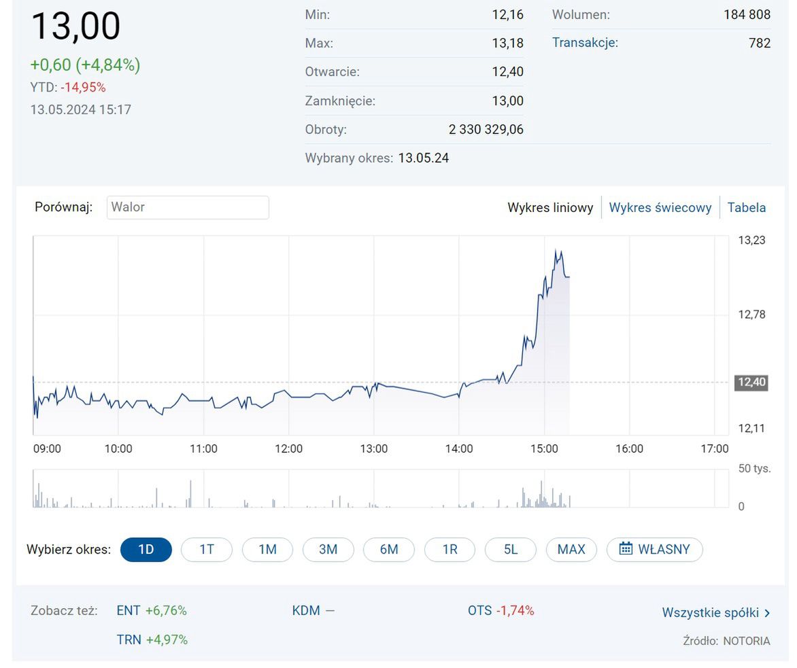Select the Wykres liniowy tab
This screenshot has width=797, height=668.
(x=550, y=208)
